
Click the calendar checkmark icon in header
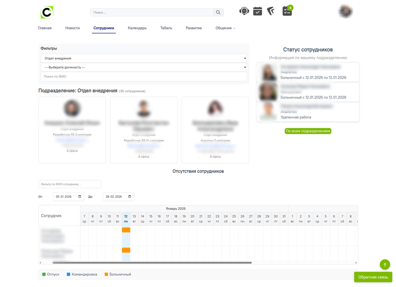[258, 11]
